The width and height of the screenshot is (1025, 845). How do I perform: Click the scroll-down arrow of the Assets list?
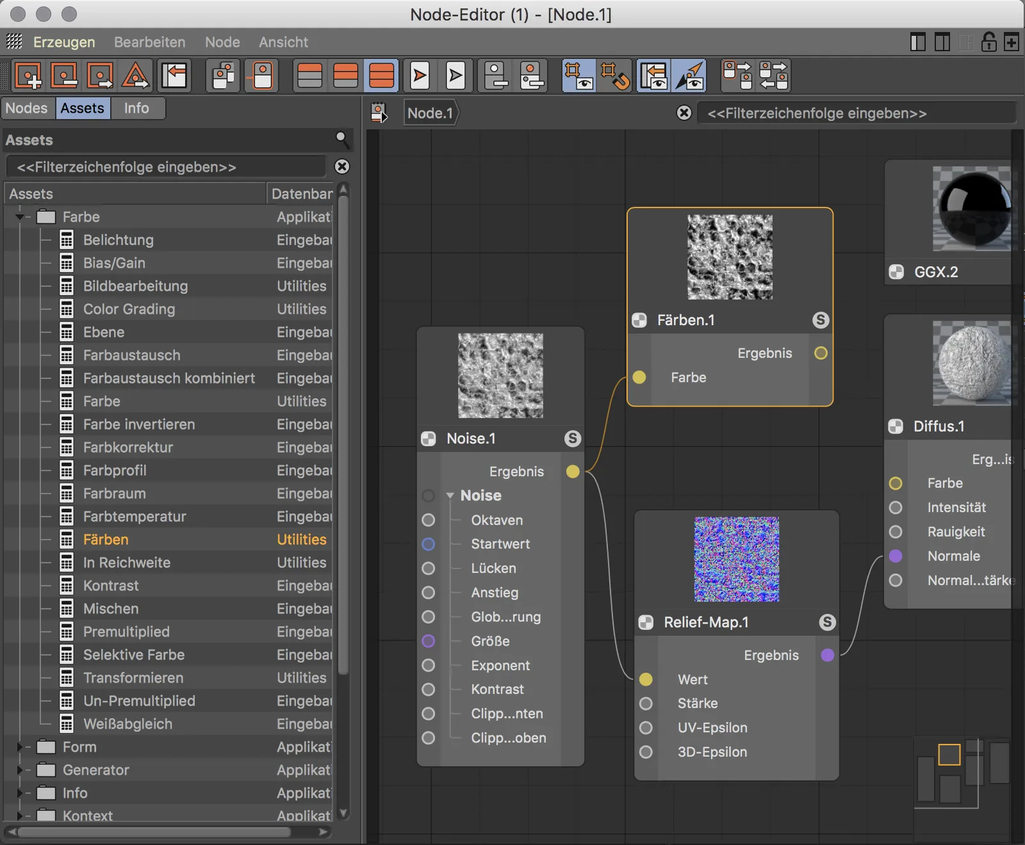coord(343,814)
